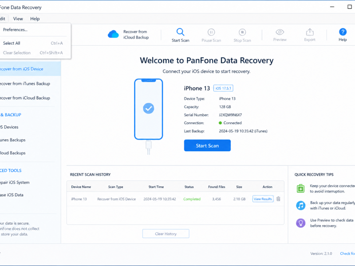The height and width of the screenshot is (266, 355).
Task: Click the Connected status text
Action: coord(233,123)
